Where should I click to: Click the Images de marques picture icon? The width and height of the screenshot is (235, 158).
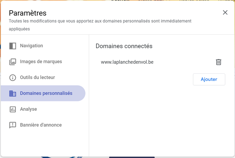point(13,62)
